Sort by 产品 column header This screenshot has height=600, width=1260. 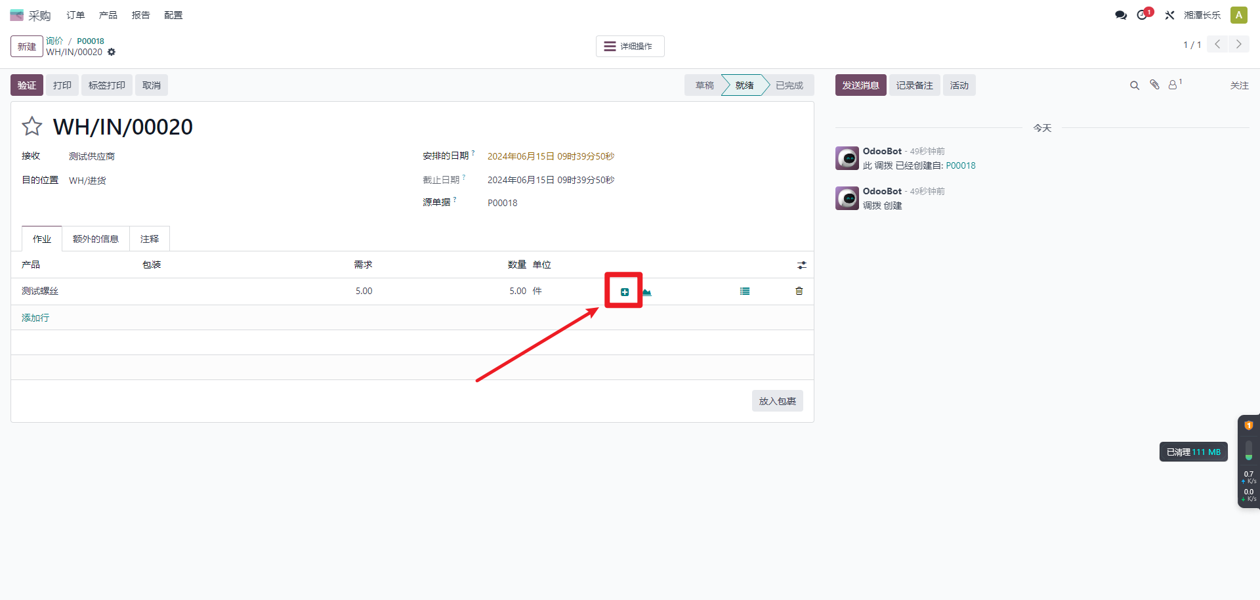(31, 265)
